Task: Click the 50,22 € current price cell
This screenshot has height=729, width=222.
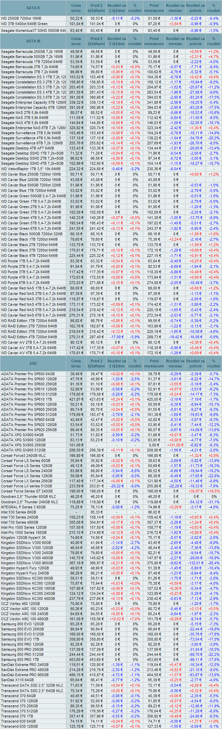Action: (76, 19)
